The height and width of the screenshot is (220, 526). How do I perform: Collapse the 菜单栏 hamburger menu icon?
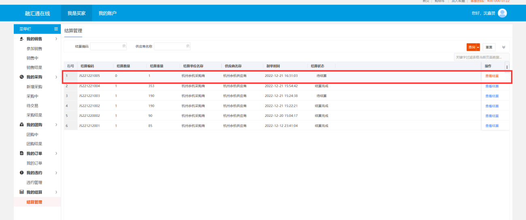[x=56, y=29]
